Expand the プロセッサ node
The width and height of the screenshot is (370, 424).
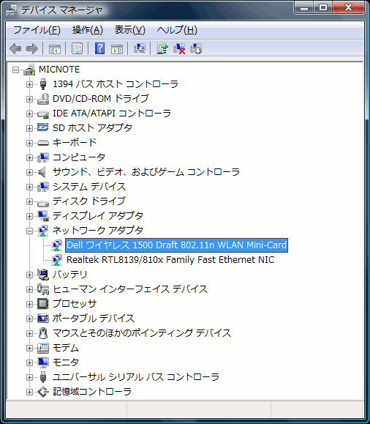click(x=29, y=304)
